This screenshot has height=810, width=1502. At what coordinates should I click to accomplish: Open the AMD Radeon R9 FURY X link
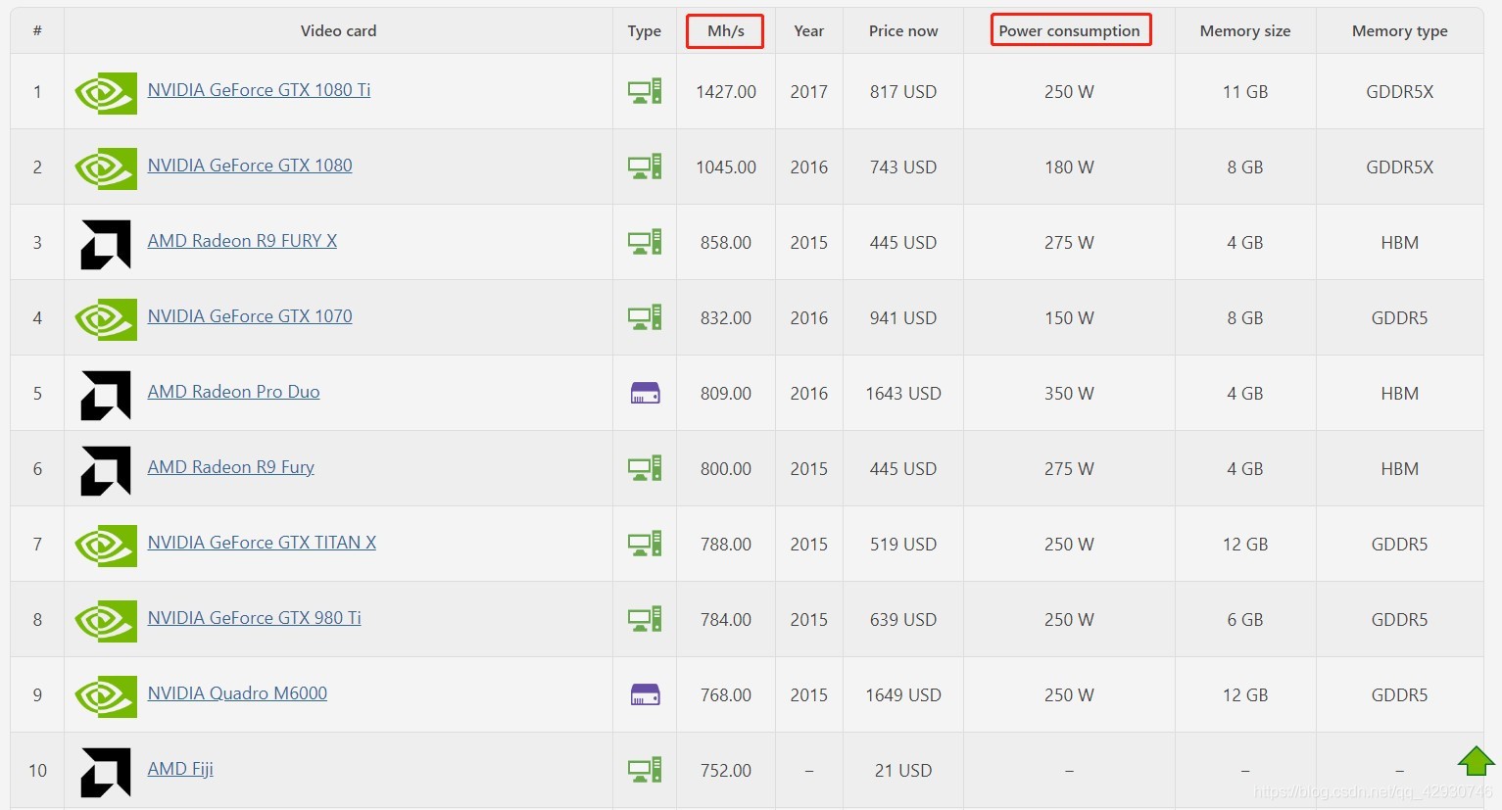[x=242, y=241]
